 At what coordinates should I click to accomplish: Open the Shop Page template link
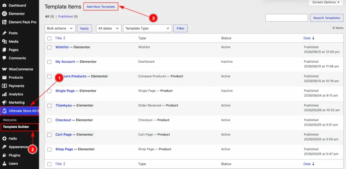pos(64,149)
